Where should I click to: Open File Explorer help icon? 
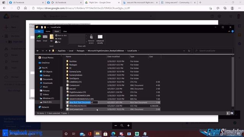[x=233, y=31]
